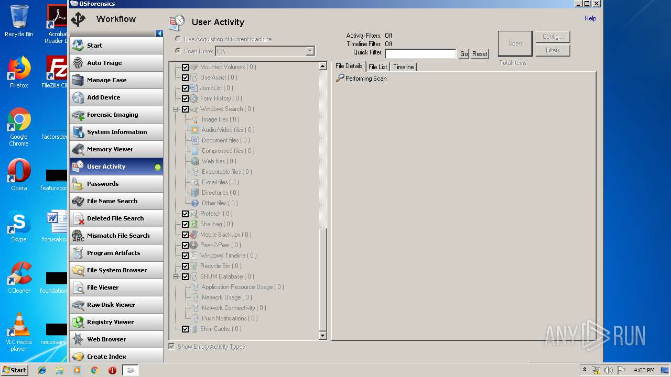This screenshot has width=671, height=377.
Task: Select Live Acquisition of Current Machine
Action: coord(178,39)
